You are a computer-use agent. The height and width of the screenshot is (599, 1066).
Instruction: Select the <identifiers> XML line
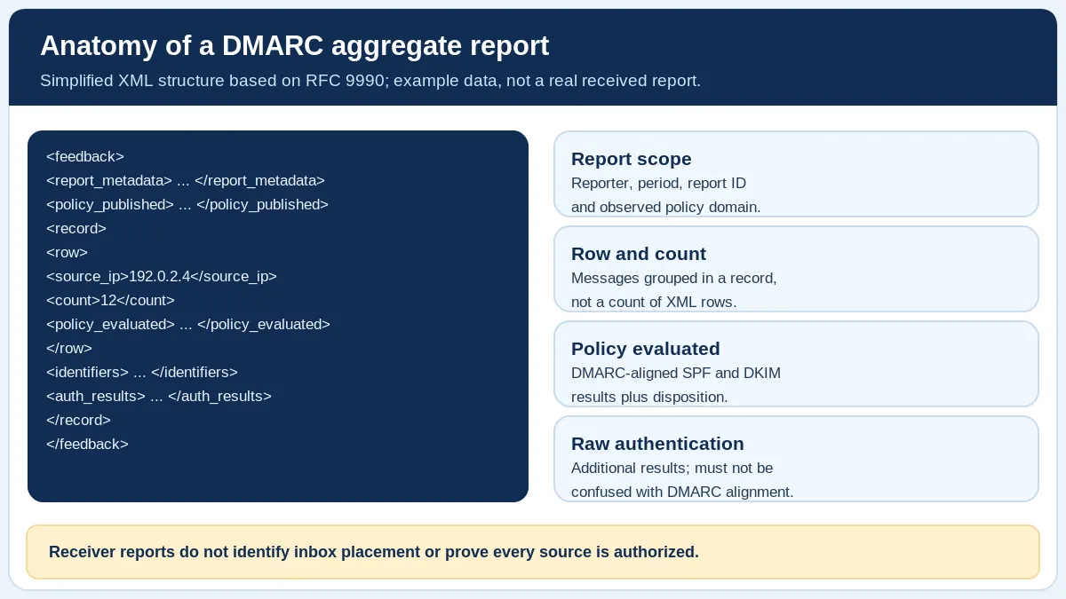click(x=142, y=373)
